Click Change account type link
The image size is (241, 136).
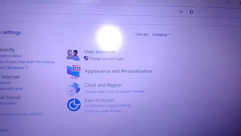click(x=106, y=59)
